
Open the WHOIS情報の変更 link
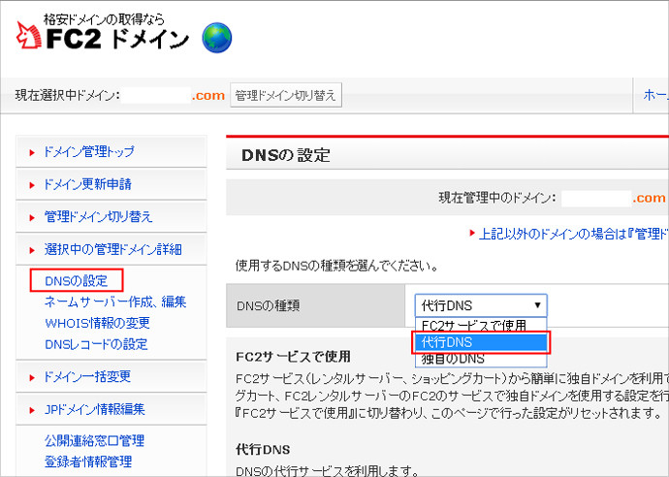click(x=97, y=323)
